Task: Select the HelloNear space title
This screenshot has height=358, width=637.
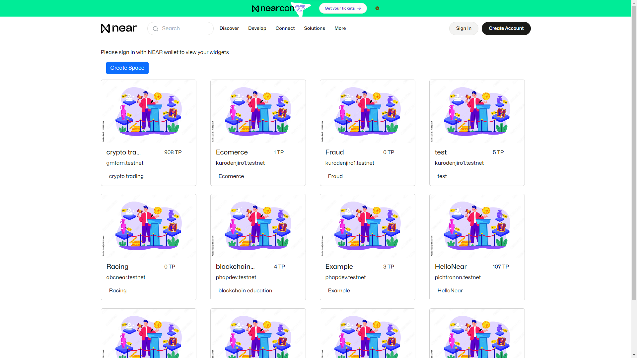Action: pyautogui.click(x=451, y=267)
